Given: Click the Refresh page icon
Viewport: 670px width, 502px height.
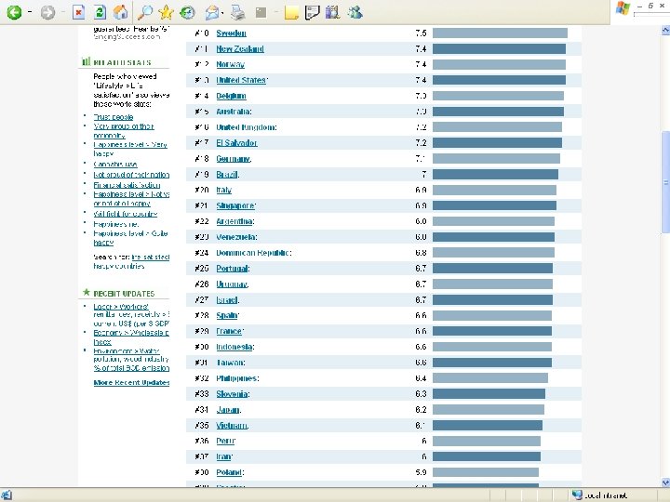Looking at the screenshot, I should point(100,12).
